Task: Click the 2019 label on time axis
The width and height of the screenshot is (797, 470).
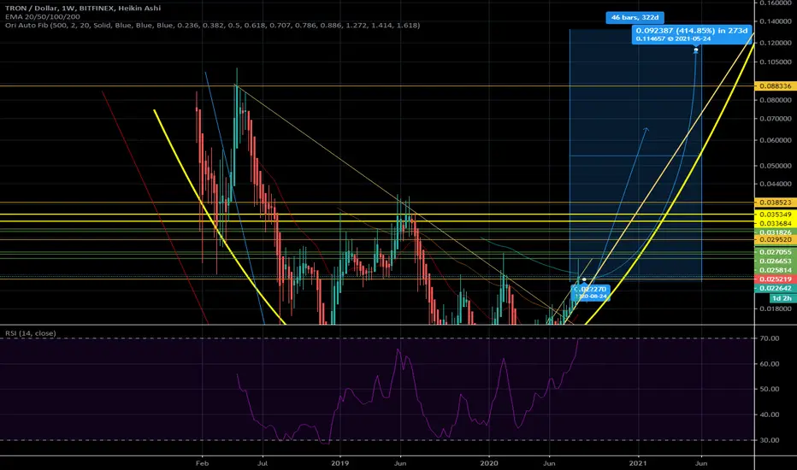Action: [x=339, y=463]
